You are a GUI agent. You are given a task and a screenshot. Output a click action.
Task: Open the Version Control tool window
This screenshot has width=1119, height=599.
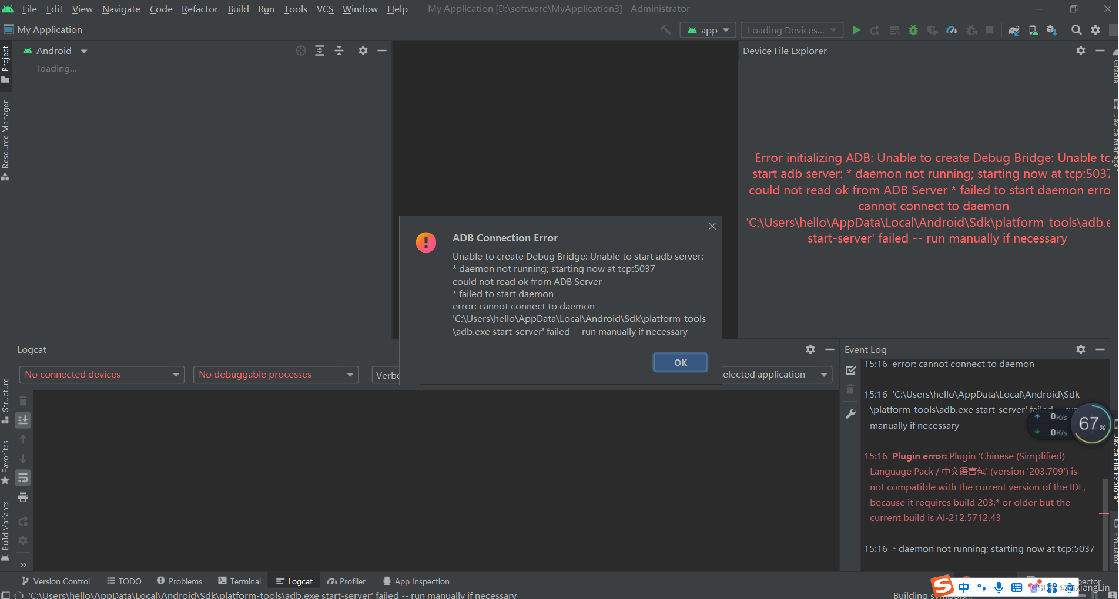(x=56, y=581)
